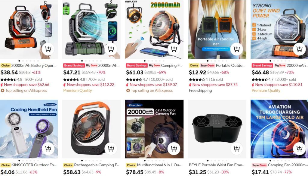Open the BFYLE Portable Waist Fan title
This screenshot has width=308, height=176.
click(x=217, y=165)
